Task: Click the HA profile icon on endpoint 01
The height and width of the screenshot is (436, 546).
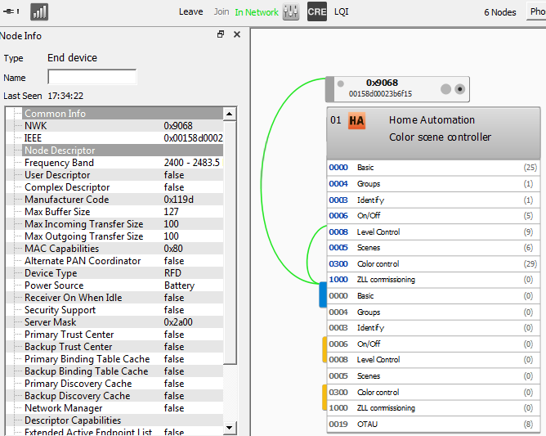Action: pos(356,120)
